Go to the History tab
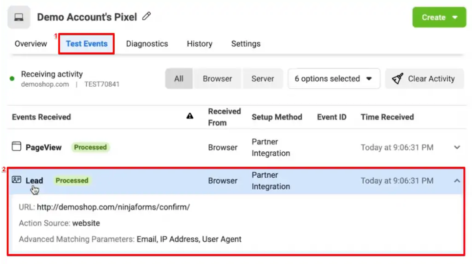The width and height of the screenshot is (472, 264). click(200, 44)
